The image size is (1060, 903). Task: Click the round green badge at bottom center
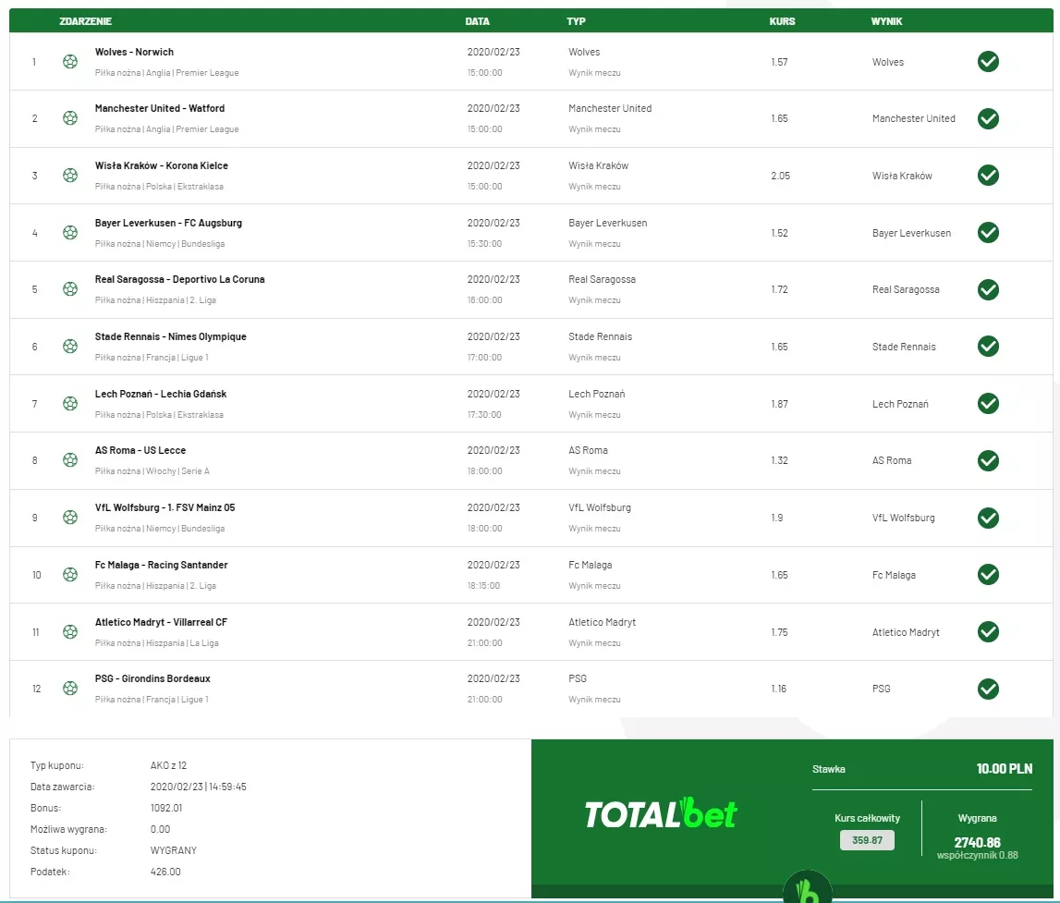click(807, 889)
